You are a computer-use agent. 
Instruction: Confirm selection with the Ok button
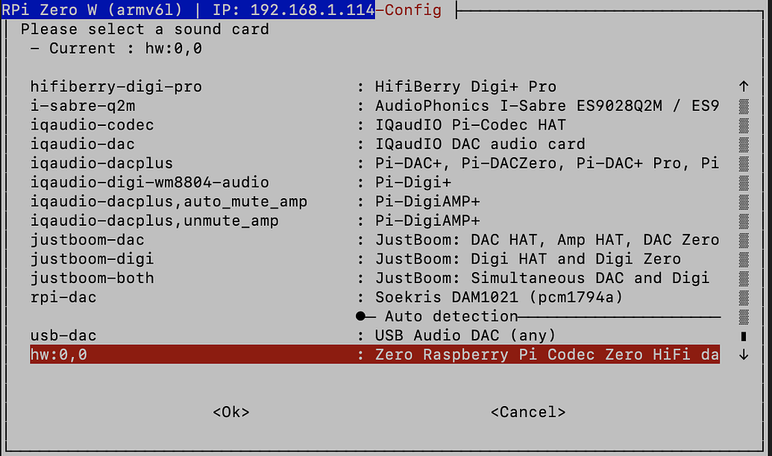tap(230, 411)
